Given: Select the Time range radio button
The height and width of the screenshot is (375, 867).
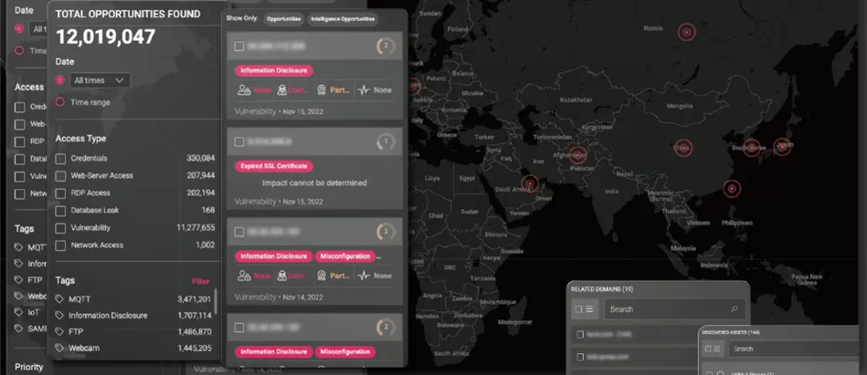Looking at the screenshot, I should (60, 102).
